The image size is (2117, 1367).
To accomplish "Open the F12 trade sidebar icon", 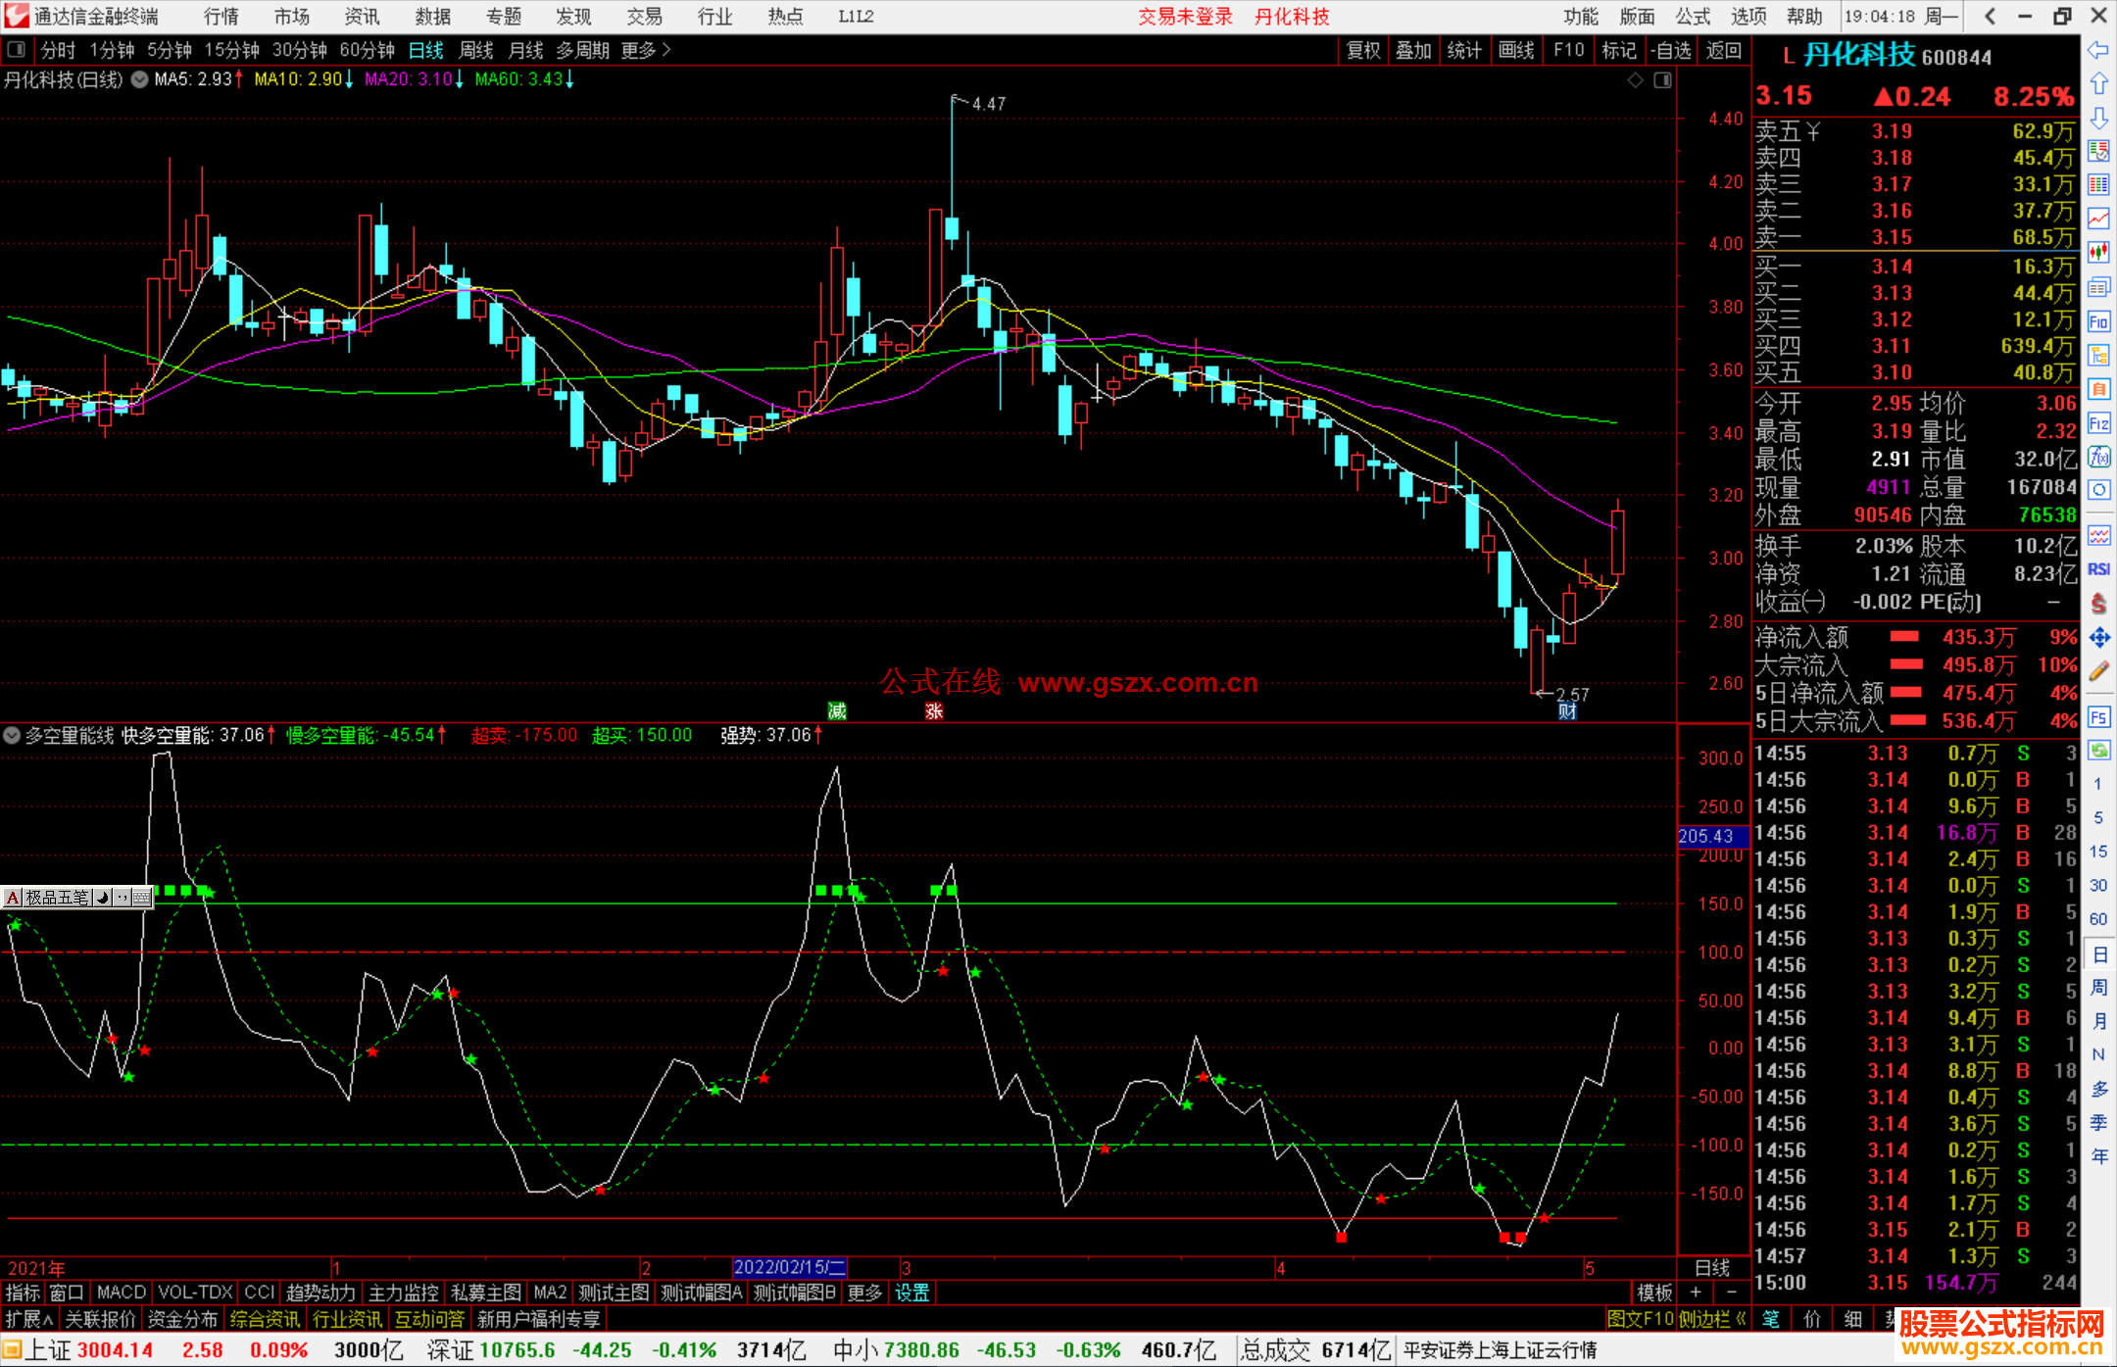I will 2098,423.
